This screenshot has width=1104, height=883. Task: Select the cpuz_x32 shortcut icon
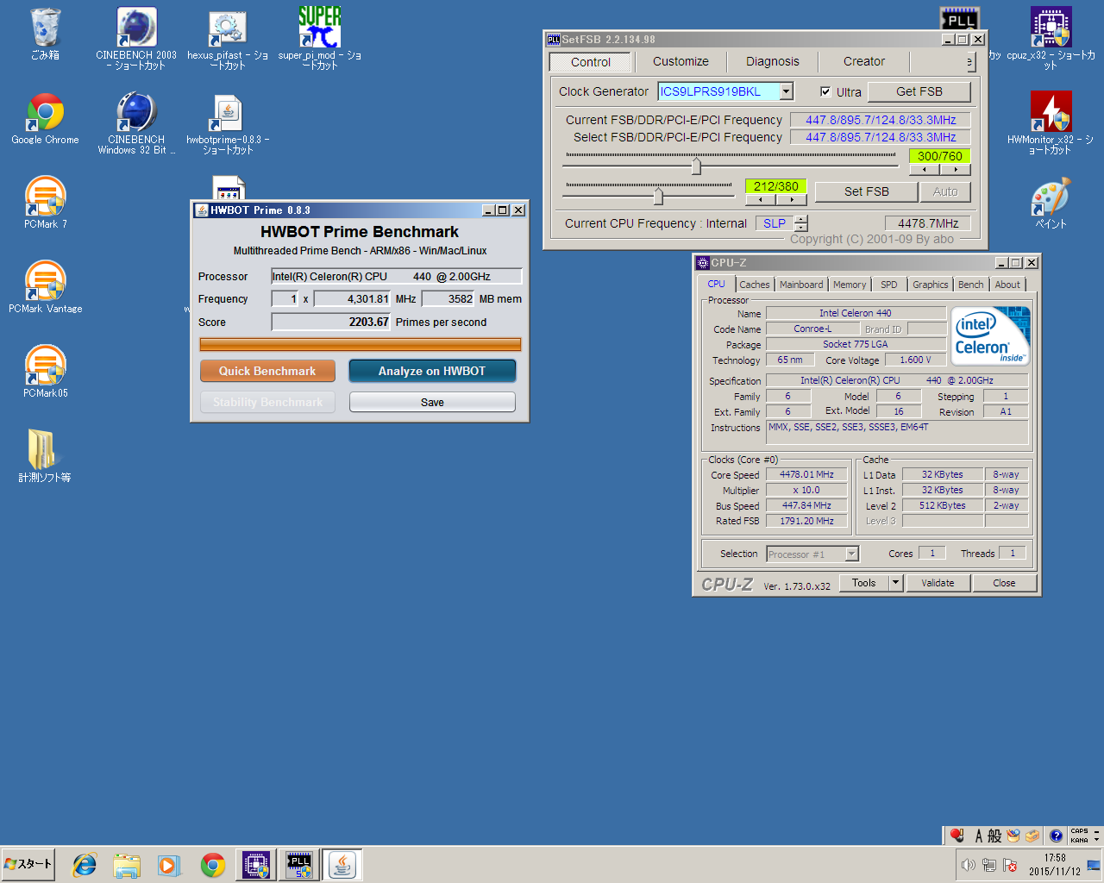pos(1051,38)
